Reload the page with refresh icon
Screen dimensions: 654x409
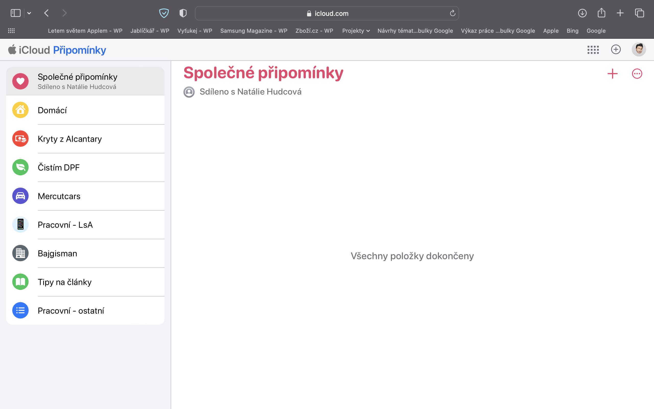point(452,13)
